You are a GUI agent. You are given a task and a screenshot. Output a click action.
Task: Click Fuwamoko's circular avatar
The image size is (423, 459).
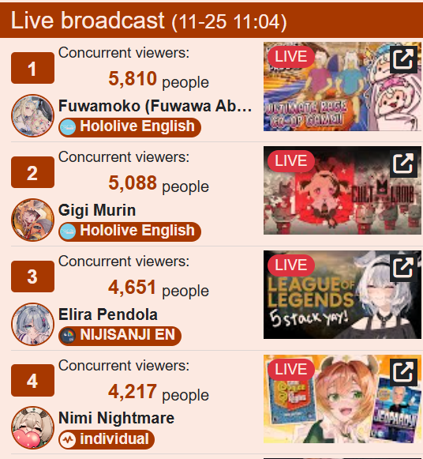point(32,115)
